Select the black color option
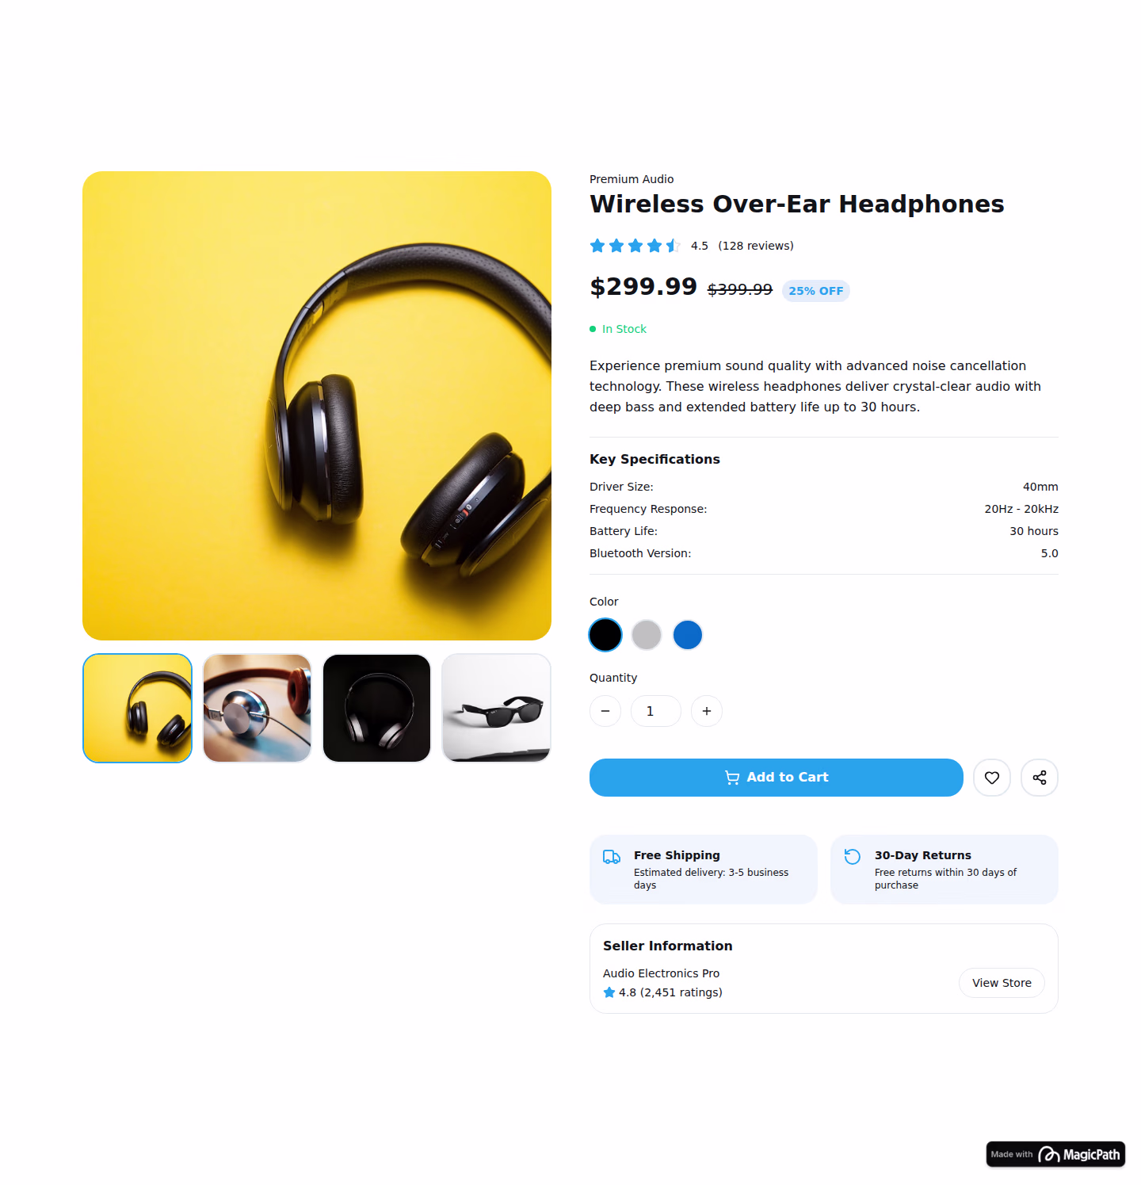Image resolution: width=1141 pixels, height=1185 pixels. 605,635
